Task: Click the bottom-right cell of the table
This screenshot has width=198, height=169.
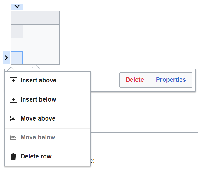Action: [x=53, y=58]
